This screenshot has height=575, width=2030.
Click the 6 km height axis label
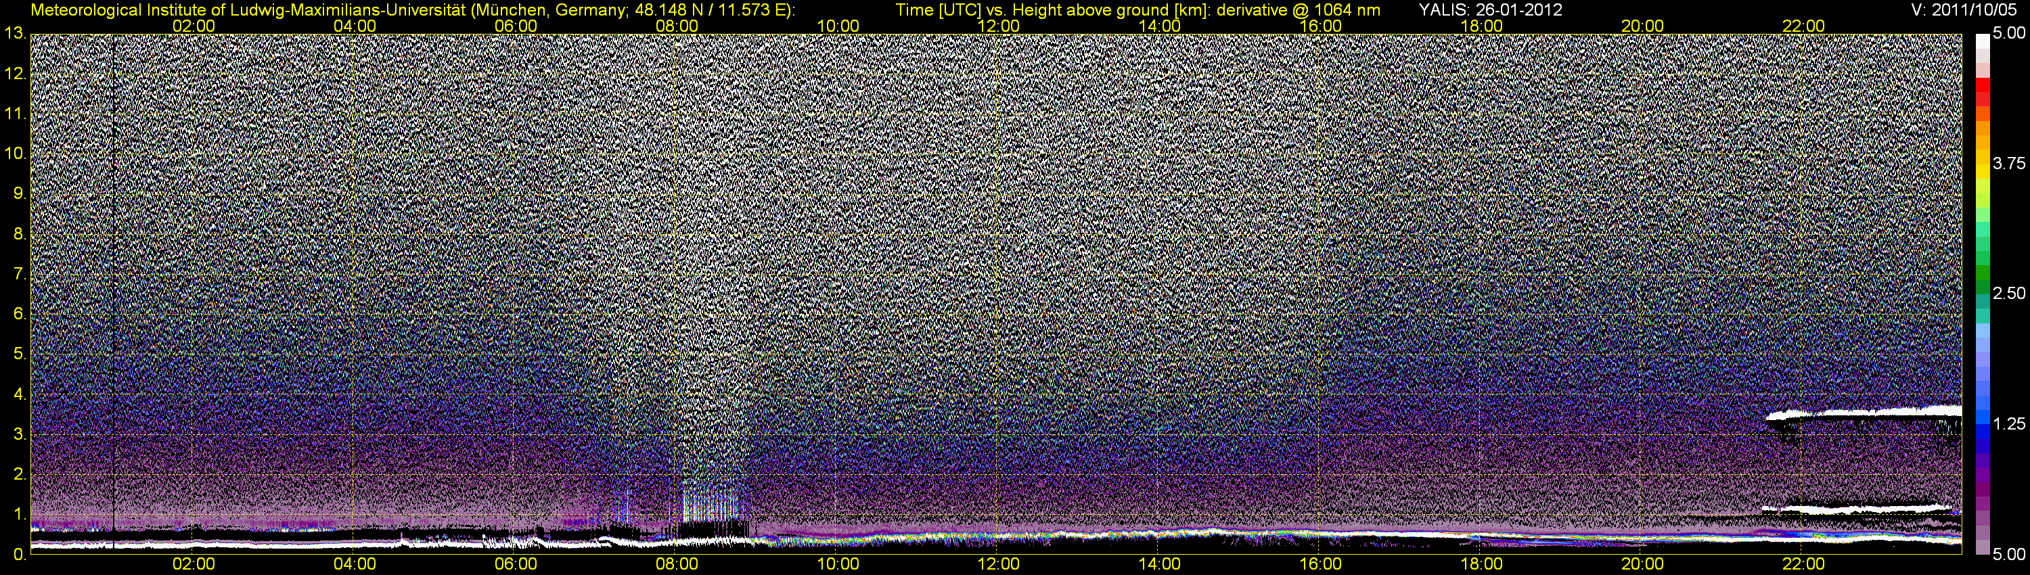coord(19,315)
